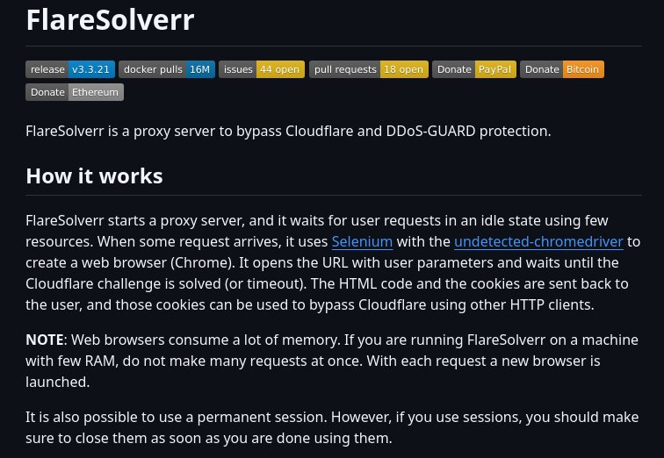Follow the Selenium hyperlink
The width and height of the screenshot is (664, 458).
(x=362, y=242)
